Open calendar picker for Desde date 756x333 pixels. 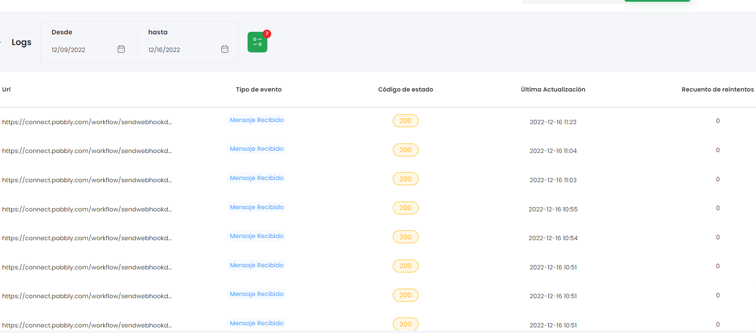click(x=121, y=49)
